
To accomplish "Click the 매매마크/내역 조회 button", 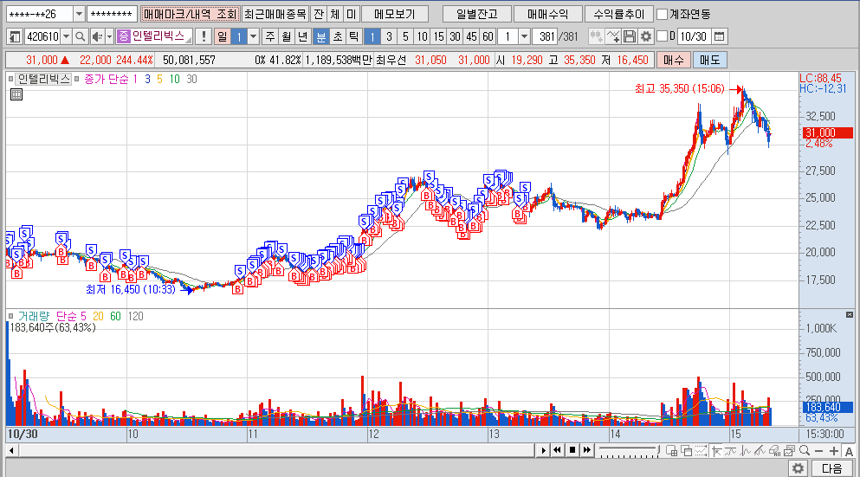I will pyautogui.click(x=191, y=14).
